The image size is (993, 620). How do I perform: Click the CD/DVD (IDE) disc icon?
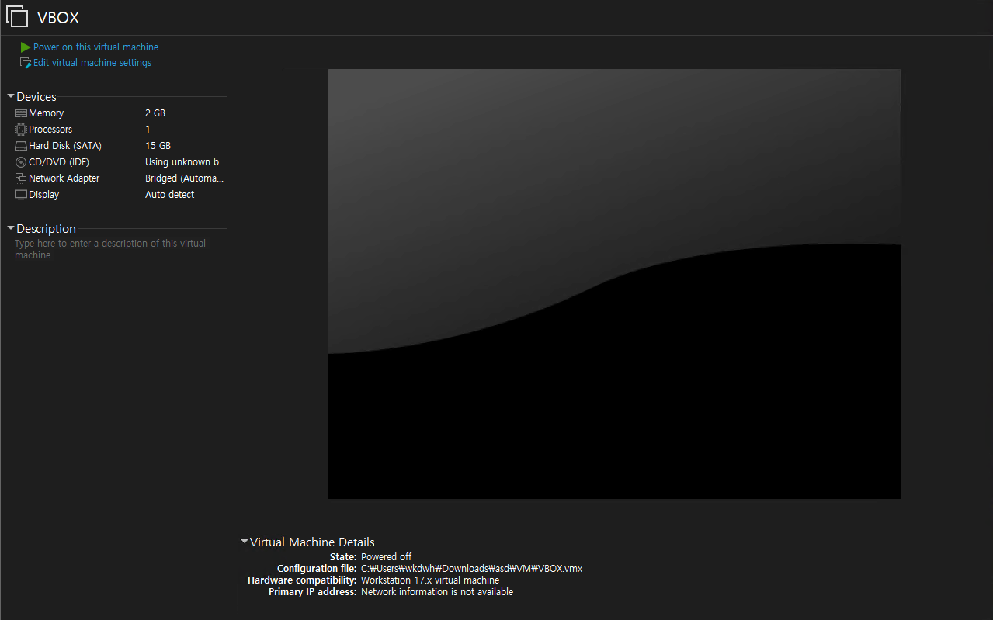tap(21, 162)
